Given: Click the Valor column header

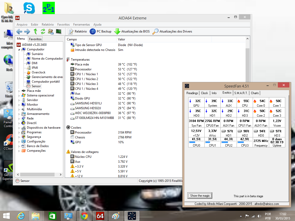Looking at the screenshot, I should click(164, 39).
